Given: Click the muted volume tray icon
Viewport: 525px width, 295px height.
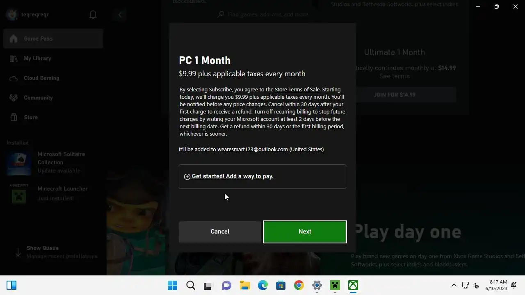Looking at the screenshot, I should 476,286.
